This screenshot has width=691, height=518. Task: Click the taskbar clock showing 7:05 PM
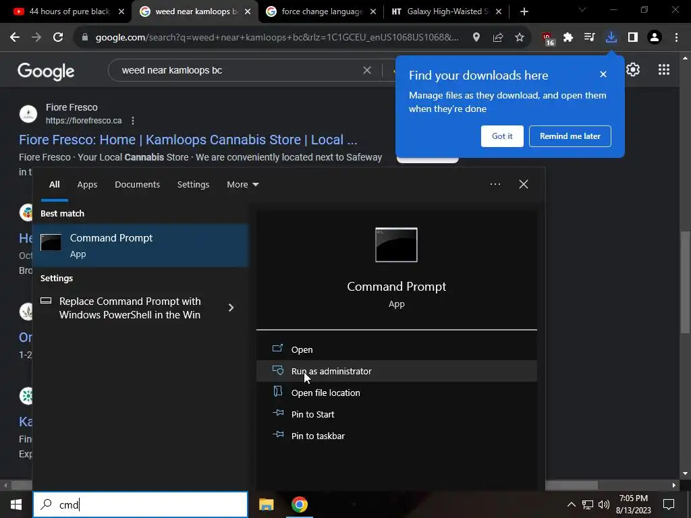pyautogui.click(x=633, y=505)
